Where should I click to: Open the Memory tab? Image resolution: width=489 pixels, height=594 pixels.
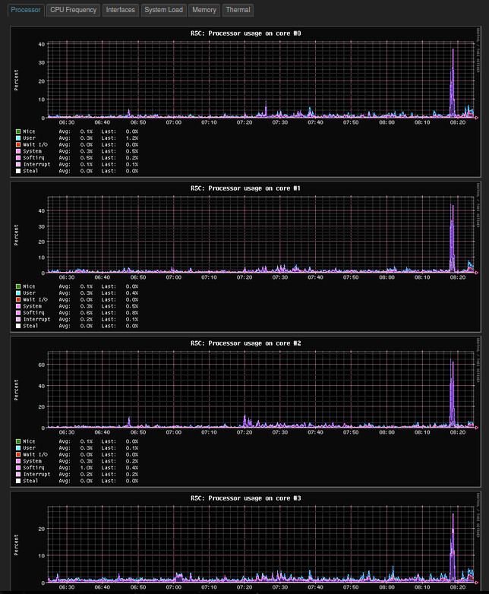pyautogui.click(x=204, y=10)
